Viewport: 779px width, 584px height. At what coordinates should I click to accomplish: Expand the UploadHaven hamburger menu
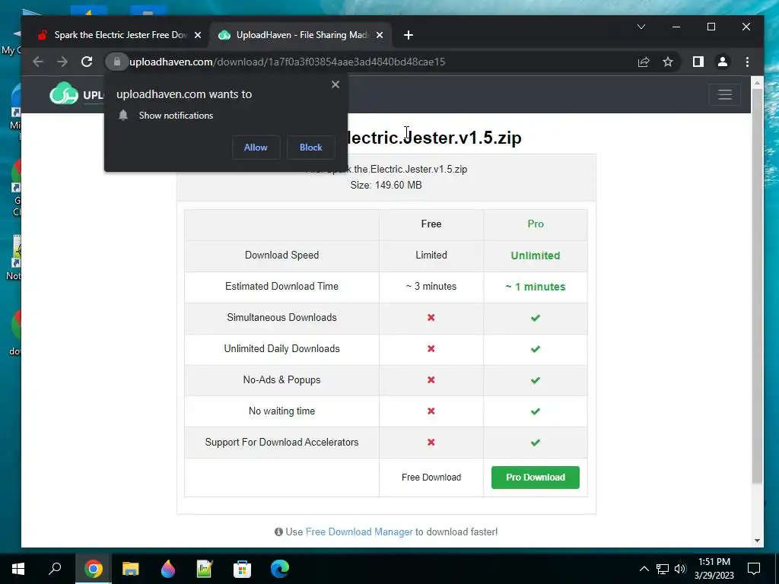(725, 94)
